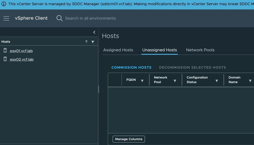
Task: Filter the Network Pool column
Action: 175,81
